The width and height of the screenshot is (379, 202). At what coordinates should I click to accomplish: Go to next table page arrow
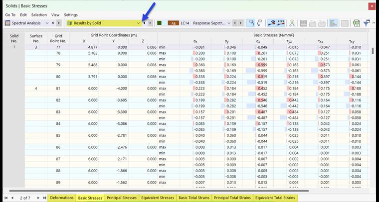click(38, 198)
